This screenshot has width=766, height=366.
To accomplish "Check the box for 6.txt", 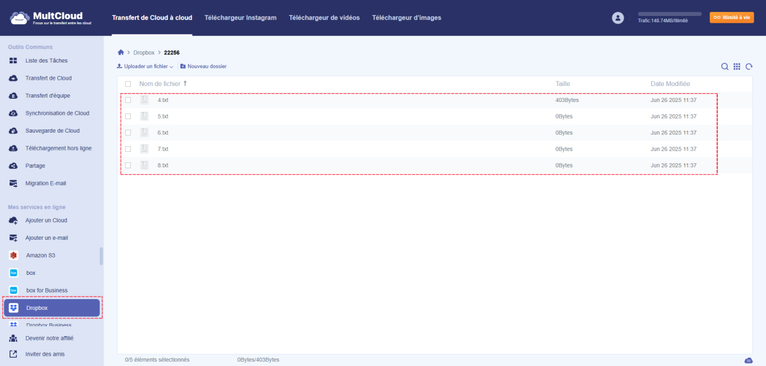I will pos(128,133).
